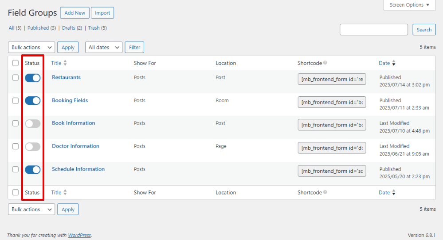Enable the Book Information status switch
The height and width of the screenshot is (240, 443).
[33, 123]
